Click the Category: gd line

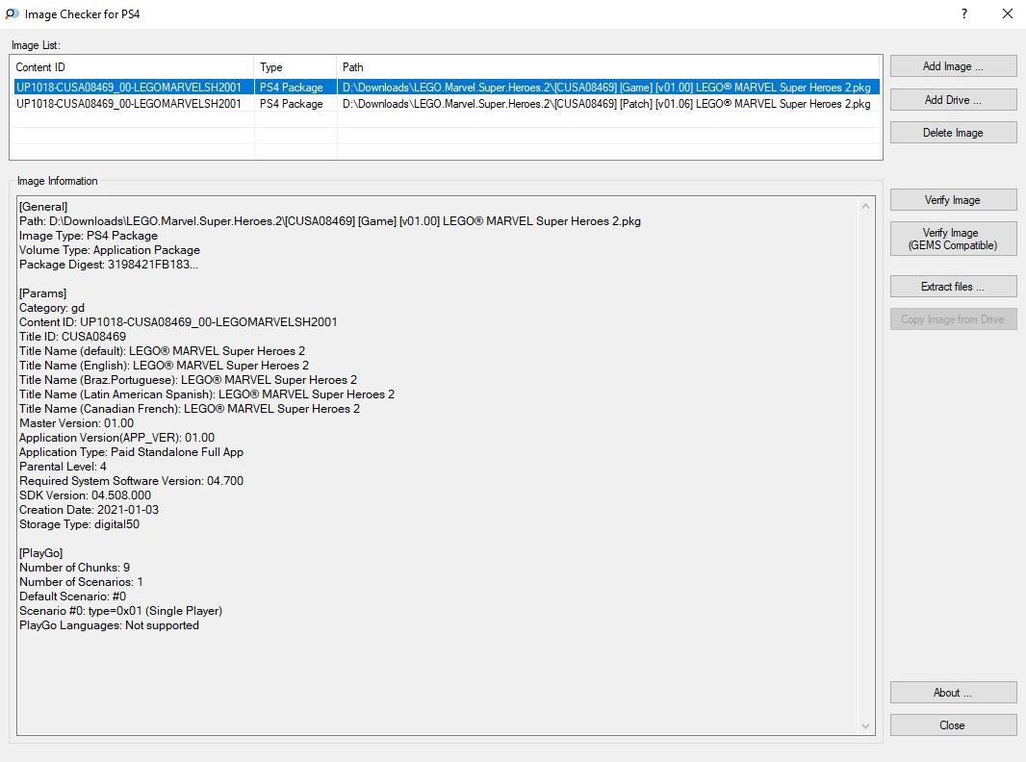point(52,308)
